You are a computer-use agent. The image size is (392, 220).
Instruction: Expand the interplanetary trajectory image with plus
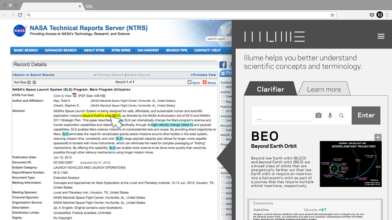377,137
